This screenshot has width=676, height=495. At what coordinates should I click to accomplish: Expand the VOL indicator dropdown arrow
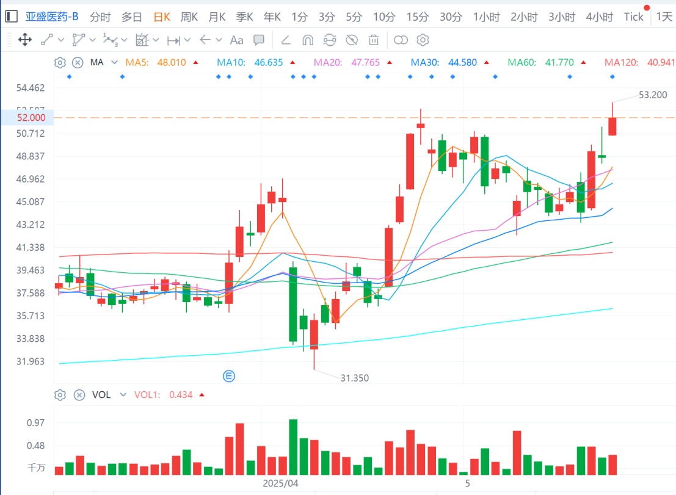pyautogui.click(x=123, y=395)
